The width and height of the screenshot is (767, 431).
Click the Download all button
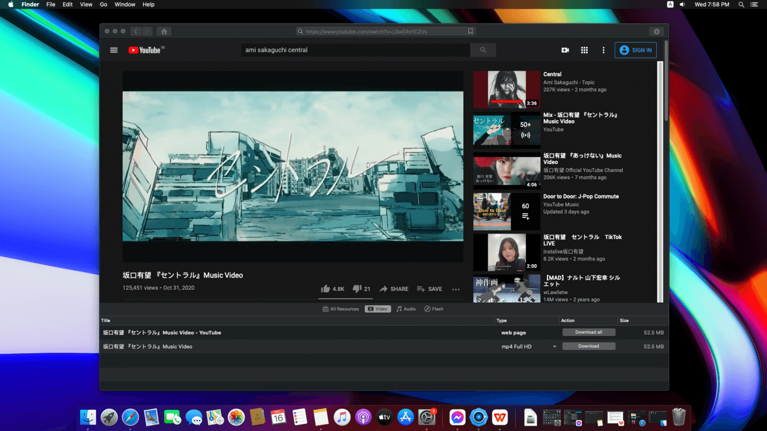click(x=589, y=332)
